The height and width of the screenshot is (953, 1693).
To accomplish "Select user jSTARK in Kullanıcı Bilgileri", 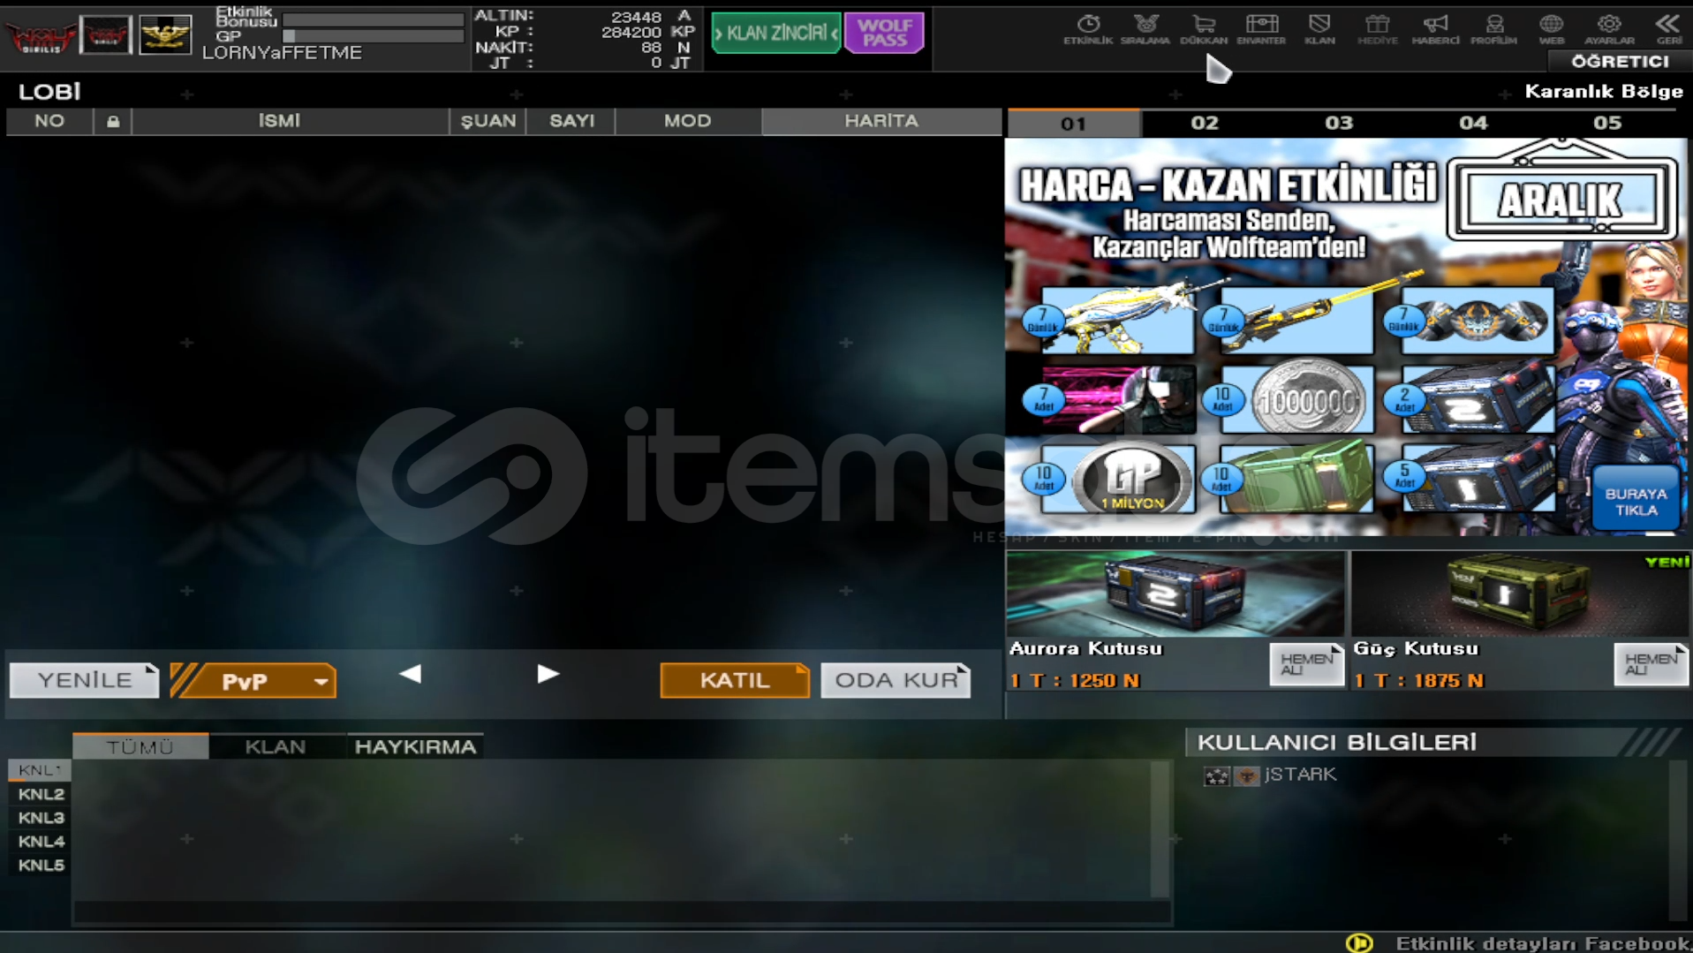I will pos(1300,775).
